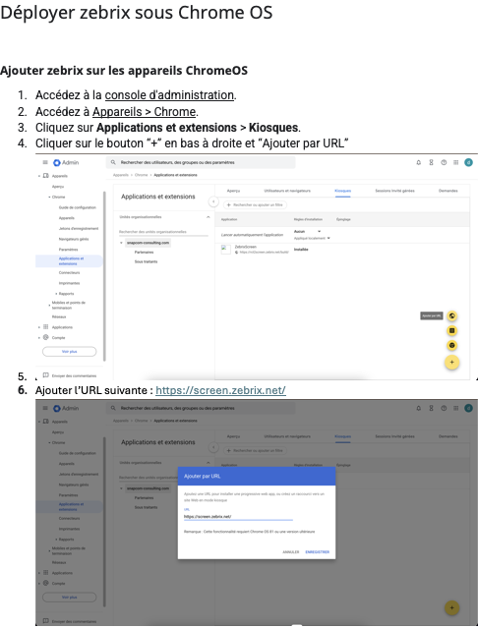Click ANNULER in the Ajouter par URL dialog
This screenshot has width=478, height=628.
coord(291,552)
